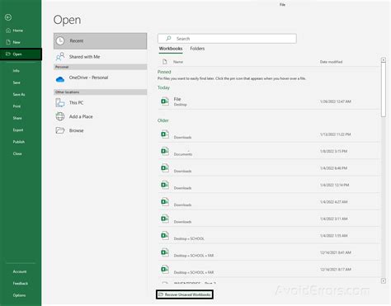Select Open in the sidebar
Screen dimensions: 391x306
[21, 54]
